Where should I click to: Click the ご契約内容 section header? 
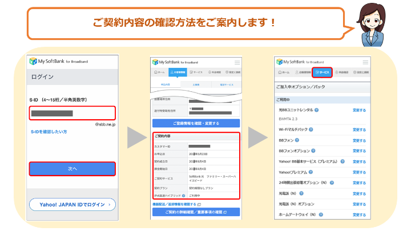163,136
